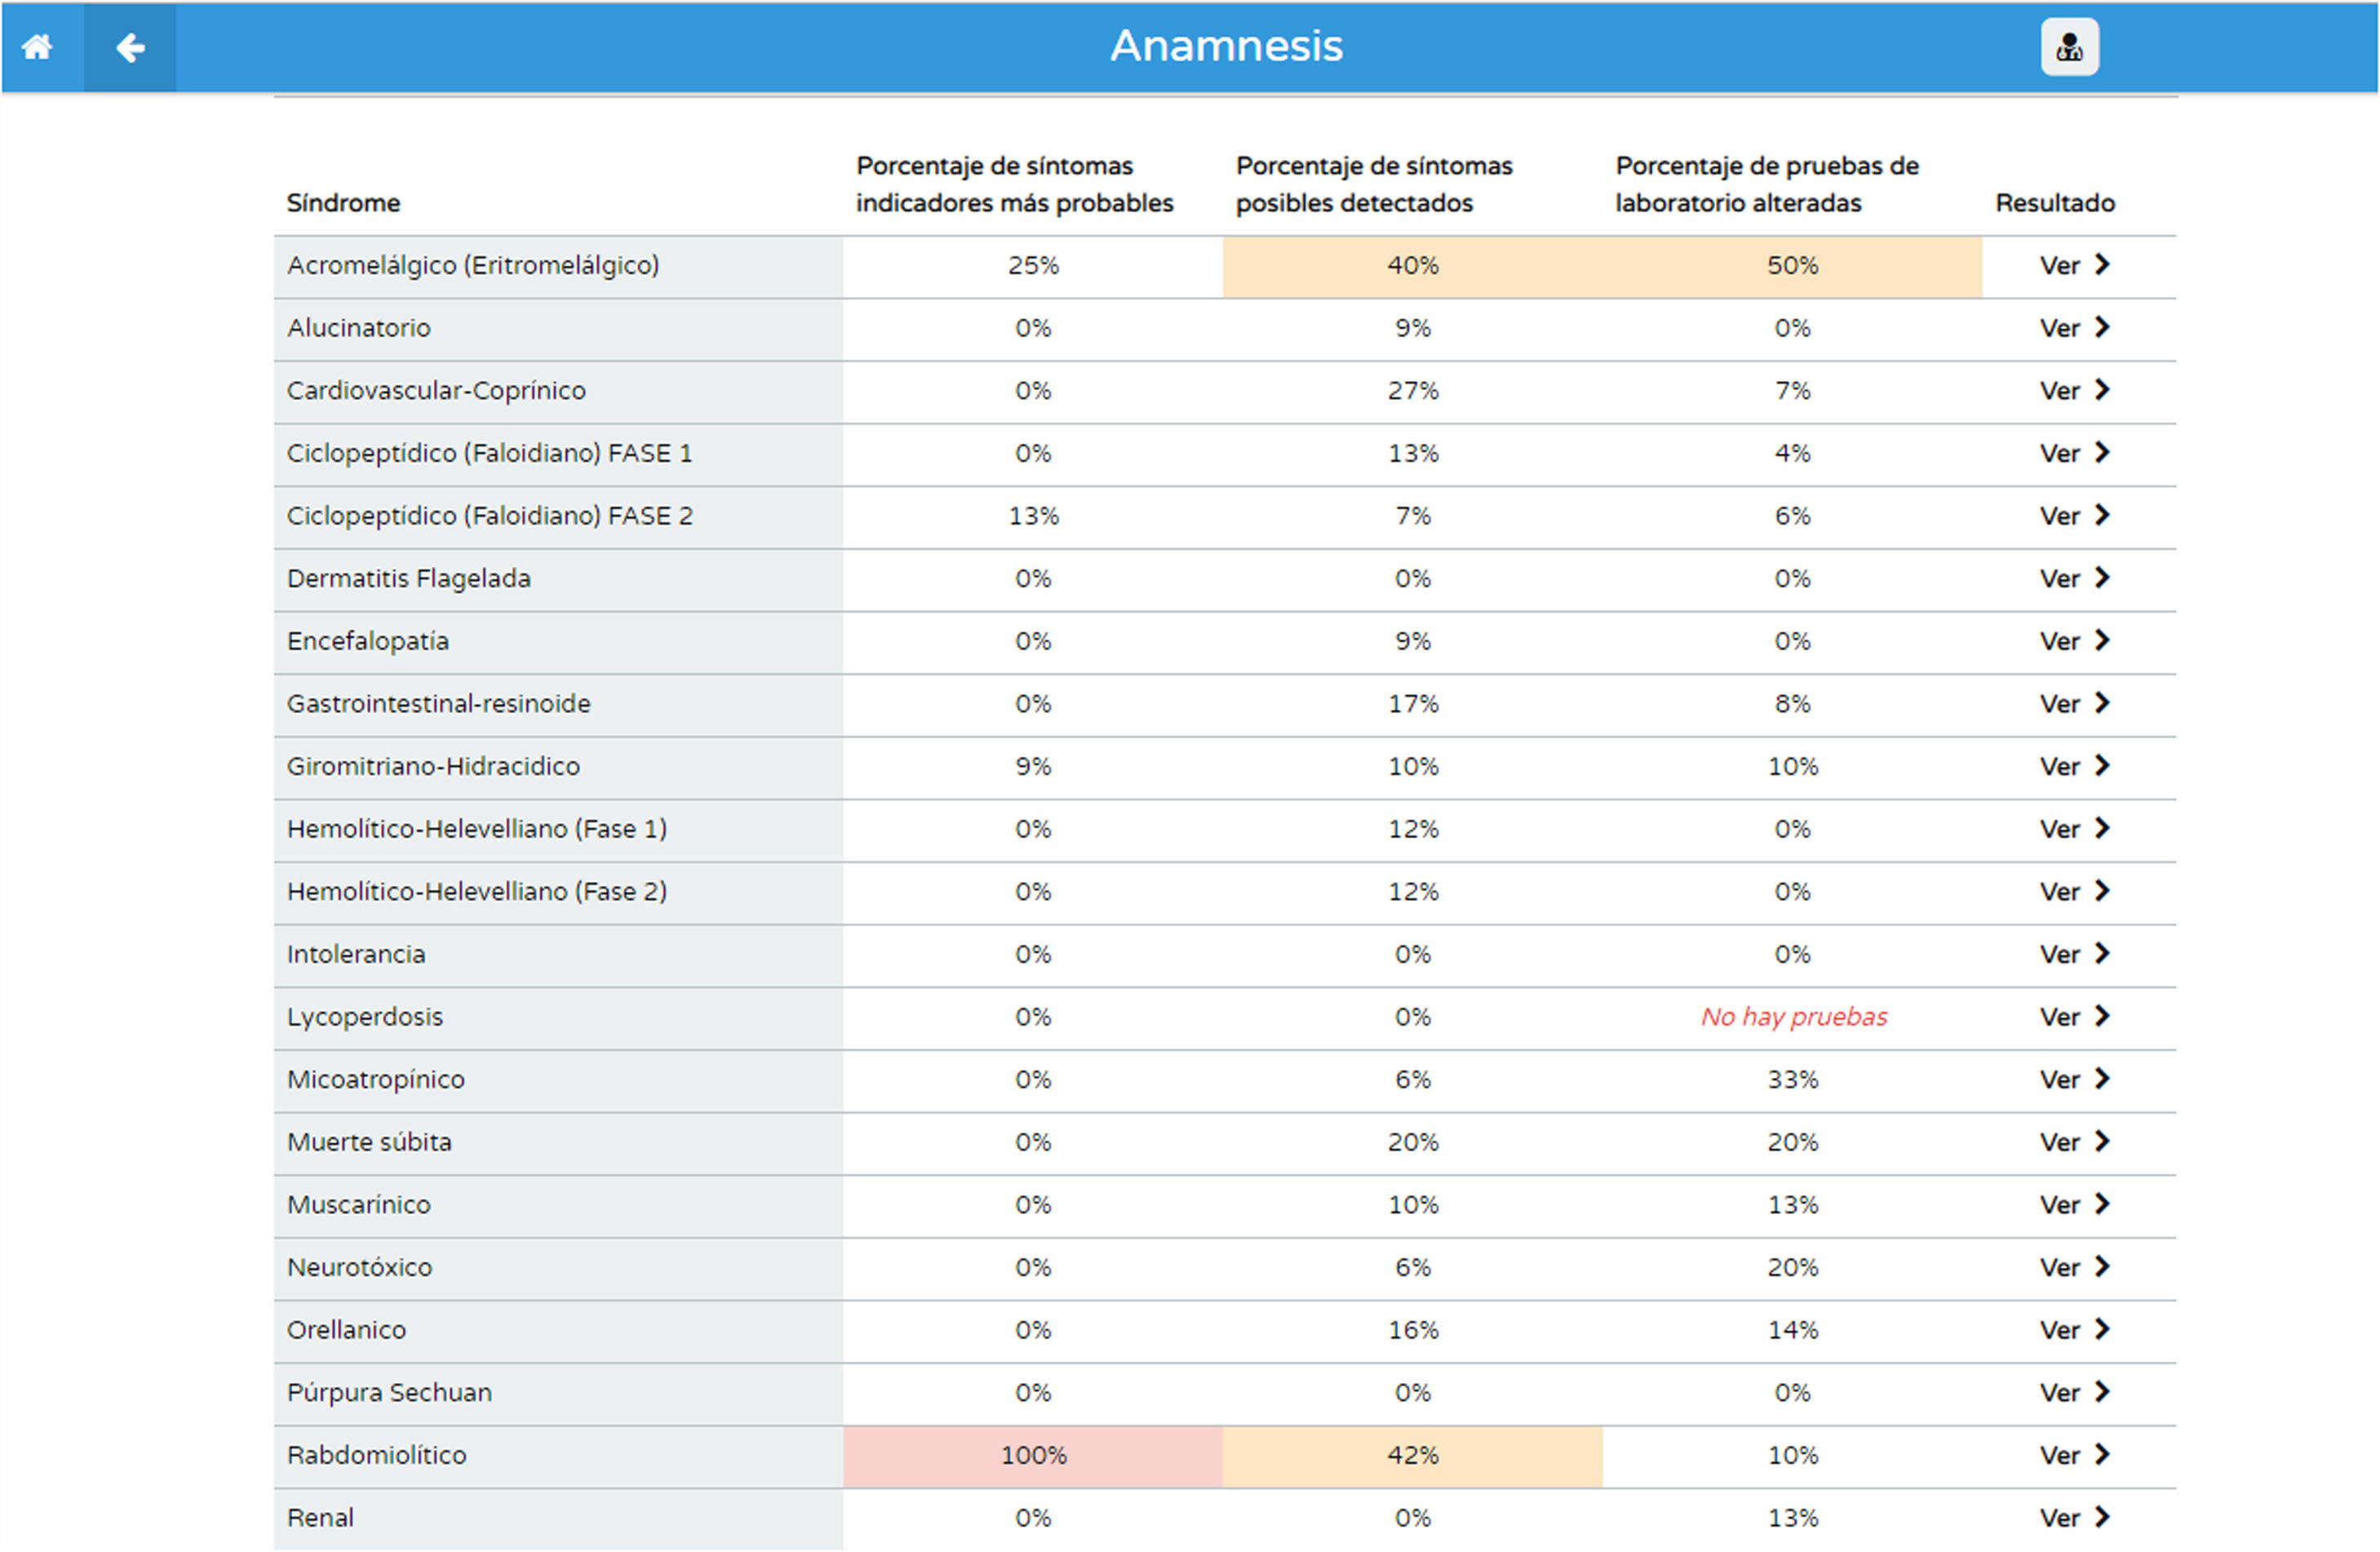
Task: Click the chevron for Intolerancia row
Action: (2102, 954)
